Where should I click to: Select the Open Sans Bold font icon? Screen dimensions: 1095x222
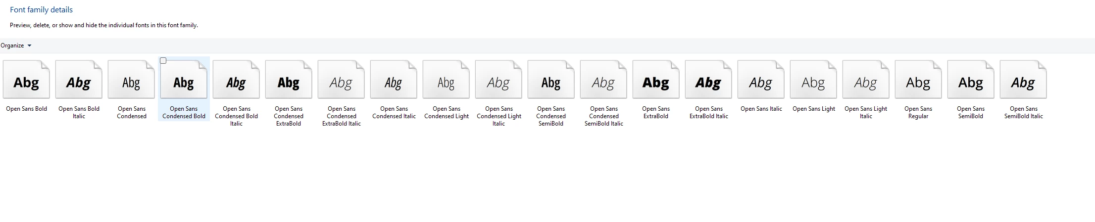(x=26, y=80)
